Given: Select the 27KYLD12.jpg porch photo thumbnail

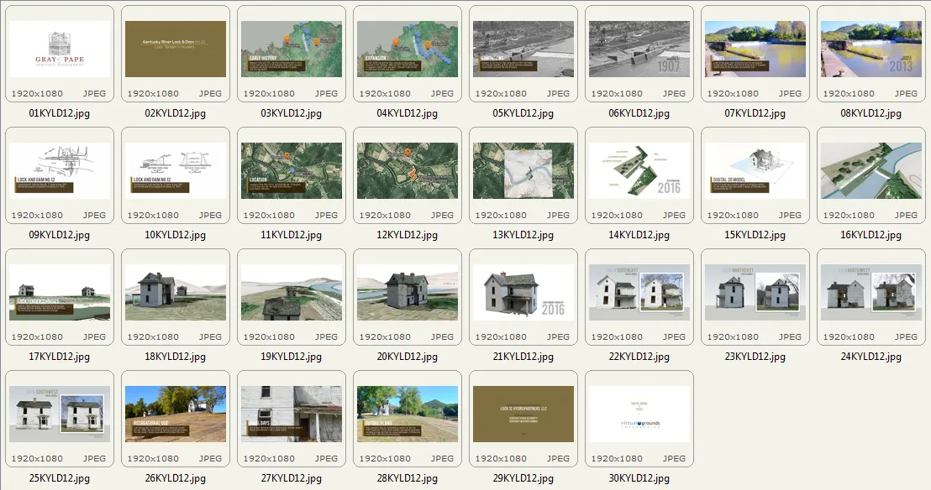Looking at the screenshot, I should click(x=292, y=414).
